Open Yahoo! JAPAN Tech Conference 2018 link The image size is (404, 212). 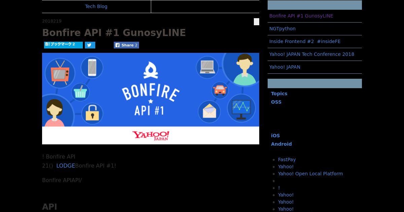pos(312,54)
